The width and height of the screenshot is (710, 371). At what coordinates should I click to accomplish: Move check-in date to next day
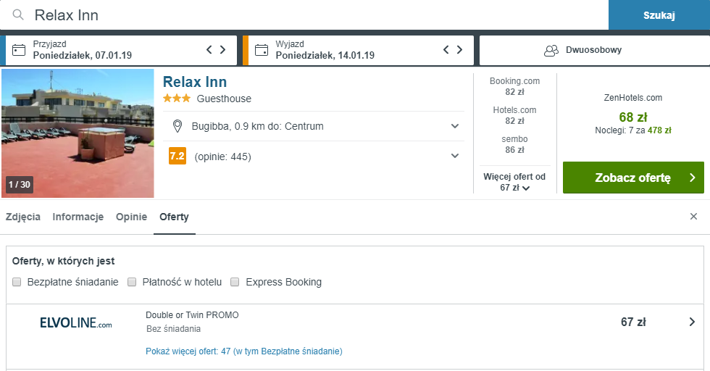click(x=223, y=50)
